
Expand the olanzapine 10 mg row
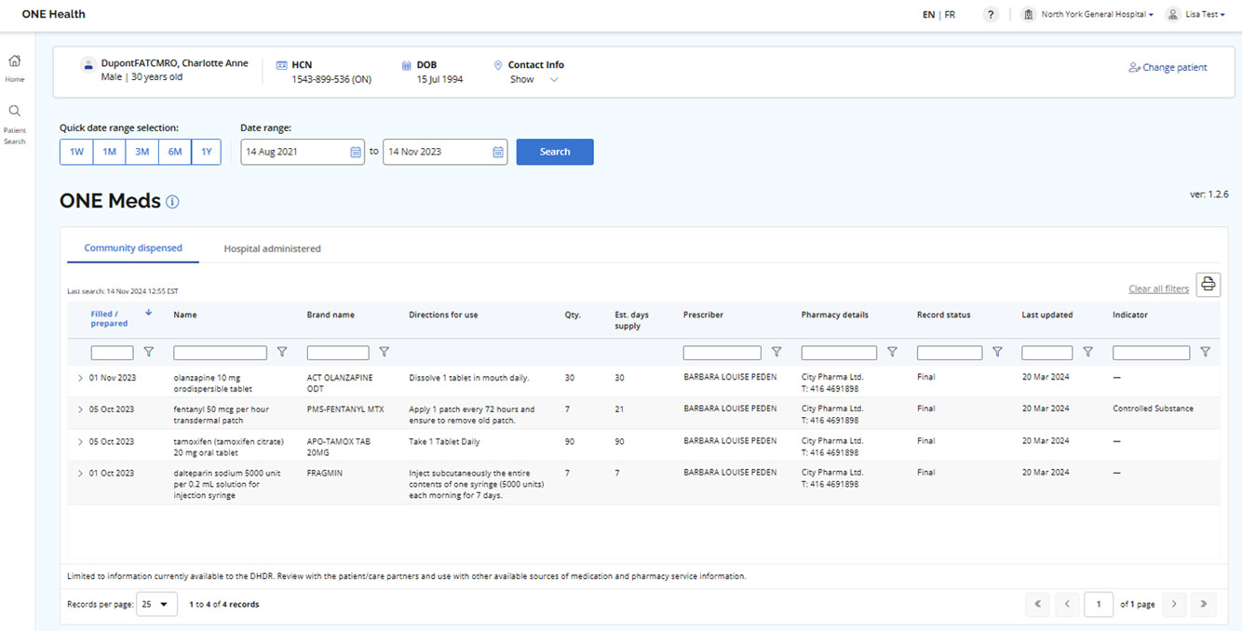tap(80, 378)
